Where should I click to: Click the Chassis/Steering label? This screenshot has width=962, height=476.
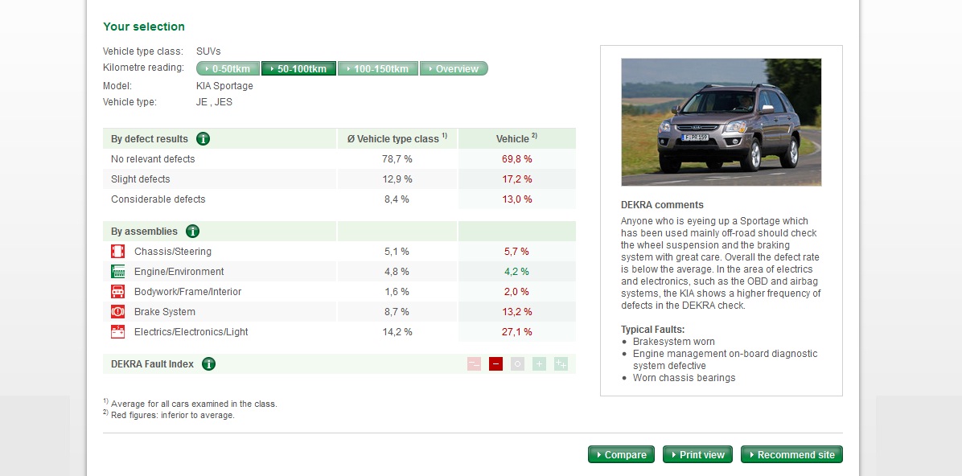pos(173,252)
